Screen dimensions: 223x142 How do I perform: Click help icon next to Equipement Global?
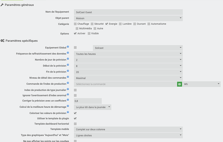pyautogui.click(x=68, y=47)
